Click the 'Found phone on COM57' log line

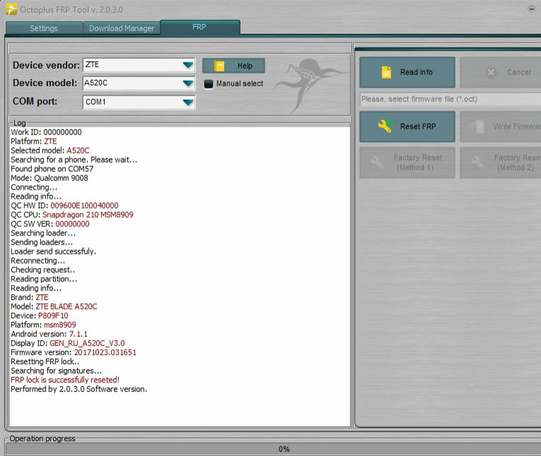click(x=52, y=169)
